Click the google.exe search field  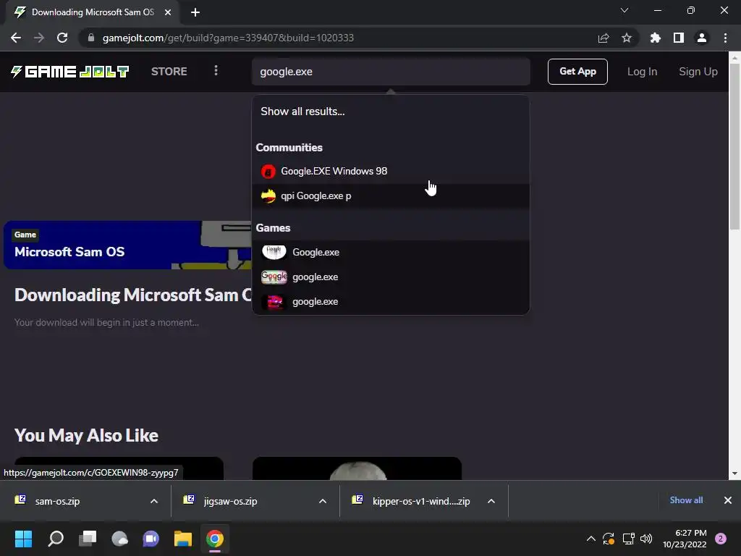pyautogui.click(x=390, y=72)
